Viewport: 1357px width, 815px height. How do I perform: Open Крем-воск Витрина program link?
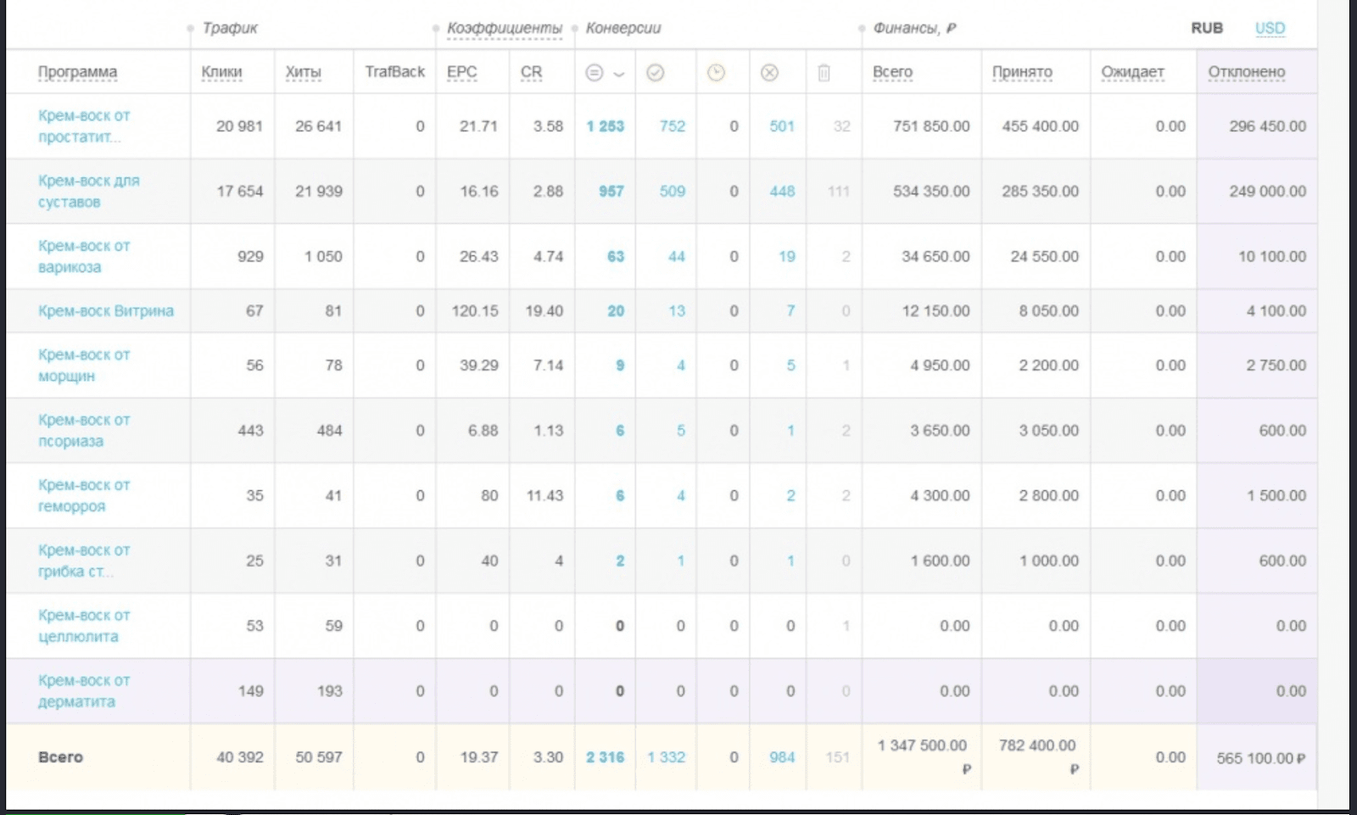(105, 310)
